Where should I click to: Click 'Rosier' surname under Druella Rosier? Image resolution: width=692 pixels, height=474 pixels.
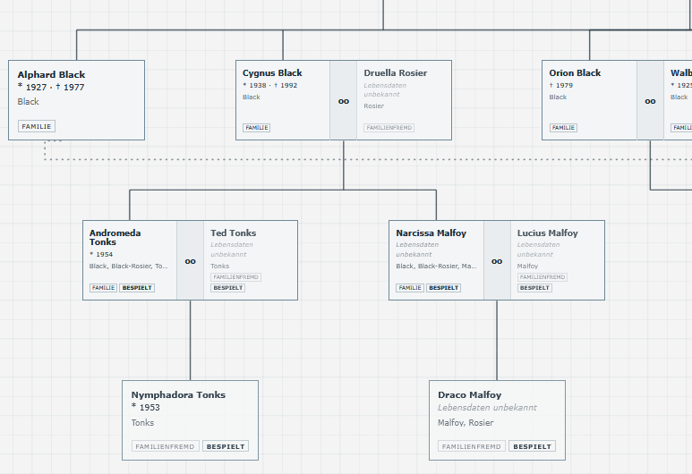374,106
